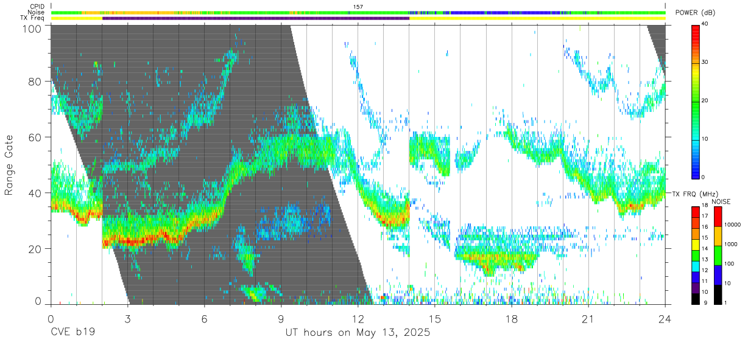The width and height of the screenshot is (748, 345).
Task: Click the NOISE legend title
Action: tap(721, 201)
